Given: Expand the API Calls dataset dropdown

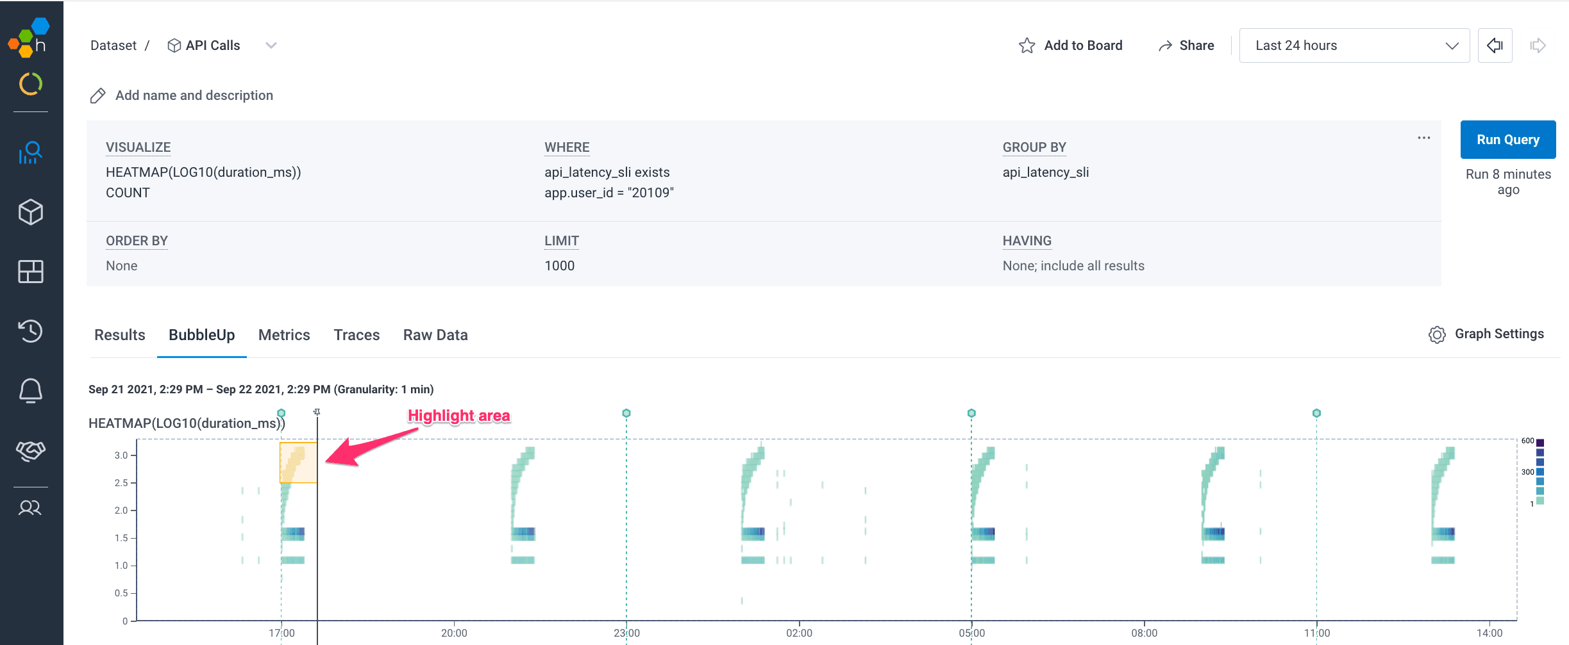Looking at the screenshot, I should tap(271, 45).
